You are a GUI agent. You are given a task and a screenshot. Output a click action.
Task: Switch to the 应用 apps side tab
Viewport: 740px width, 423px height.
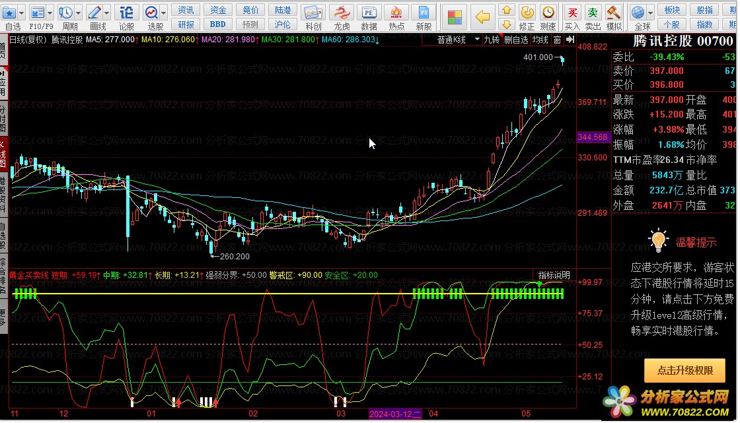pyautogui.click(x=3, y=83)
